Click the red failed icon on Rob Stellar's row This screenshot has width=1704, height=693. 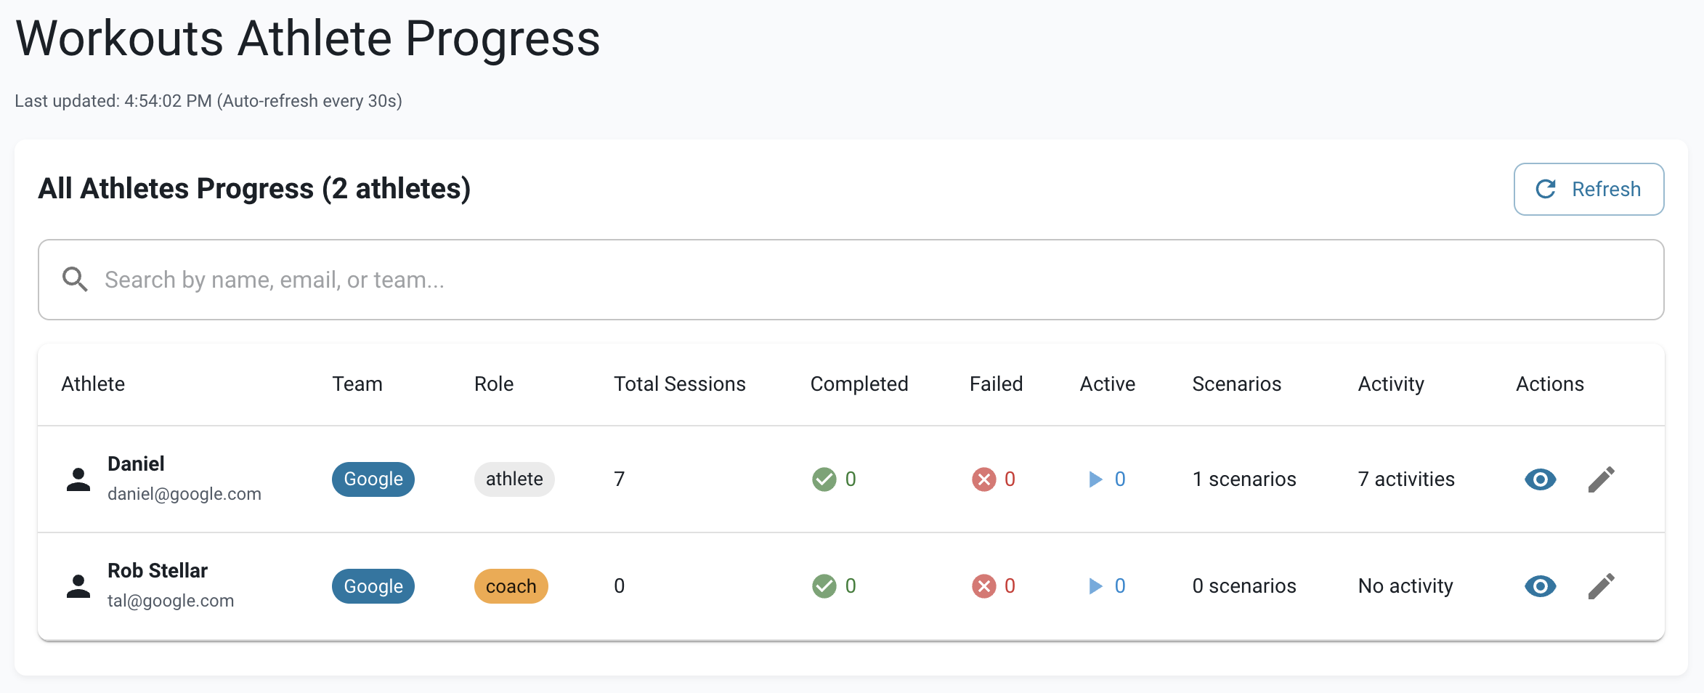[x=984, y=585]
